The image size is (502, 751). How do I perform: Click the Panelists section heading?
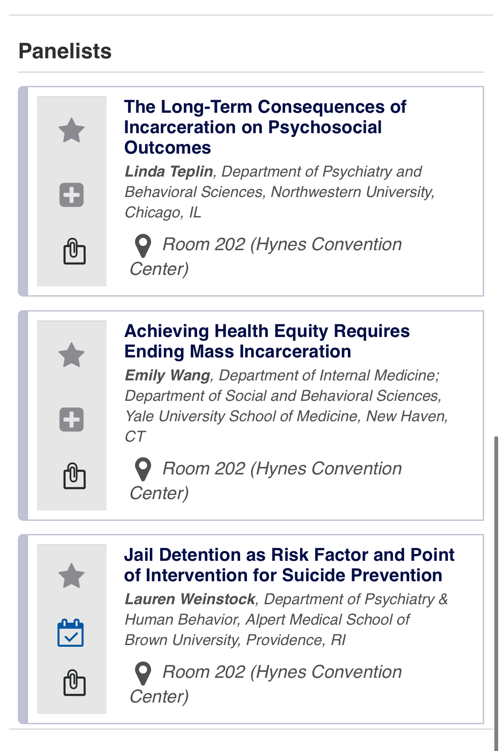coord(65,51)
